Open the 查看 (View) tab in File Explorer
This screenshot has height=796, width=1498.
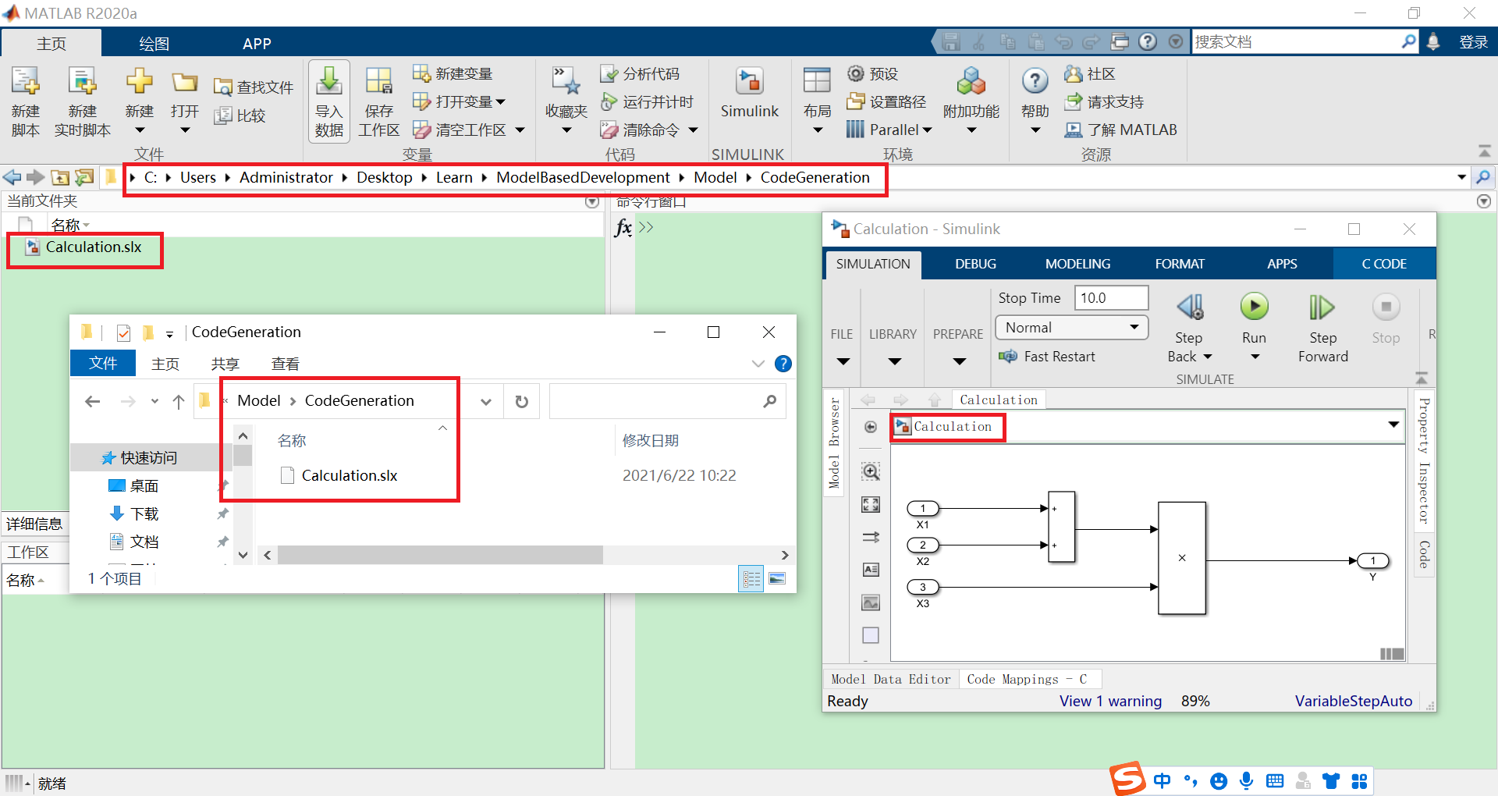pyautogui.click(x=286, y=364)
